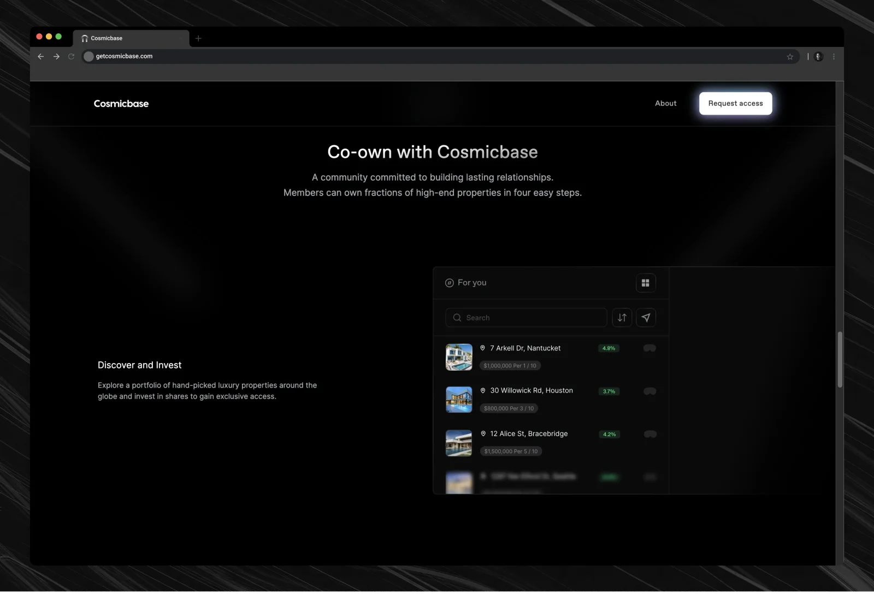Click the getcosmicbase.com address bar

440,56
